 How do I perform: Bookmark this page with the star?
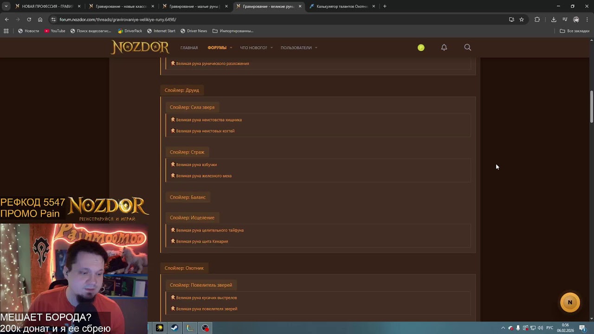(x=522, y=19)
